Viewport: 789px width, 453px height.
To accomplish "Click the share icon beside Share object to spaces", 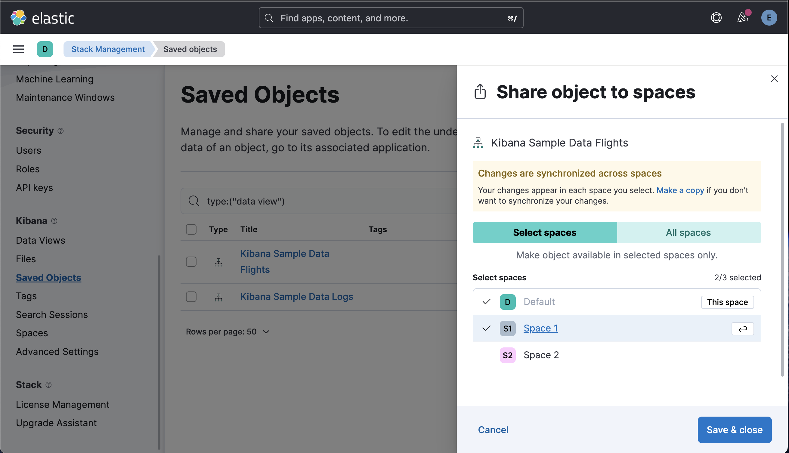I will tap(480, 92).
